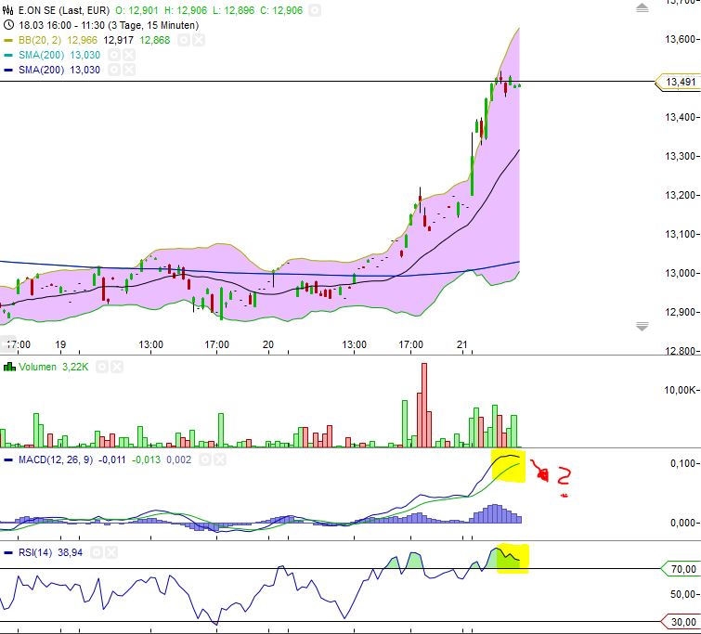Click the Volumen label
The width and height of the screenshot is (701, 634).
(37, 367)
